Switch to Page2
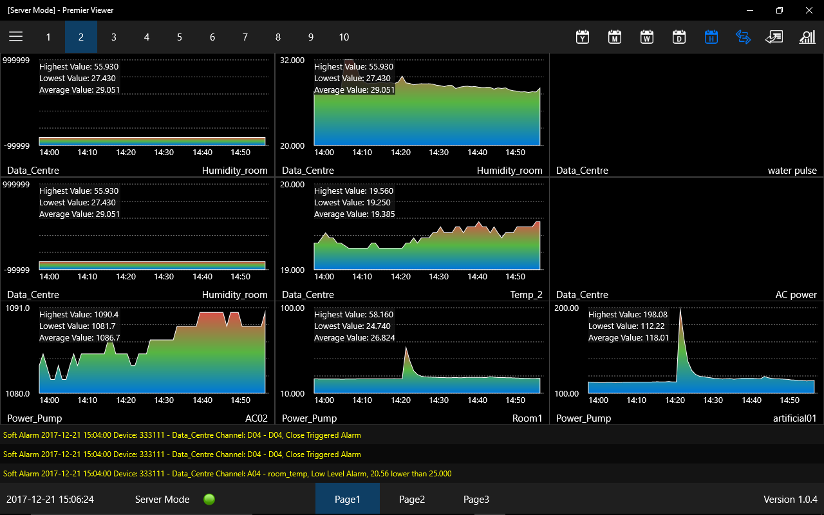 pyautogui.click(x=412, y=499)
